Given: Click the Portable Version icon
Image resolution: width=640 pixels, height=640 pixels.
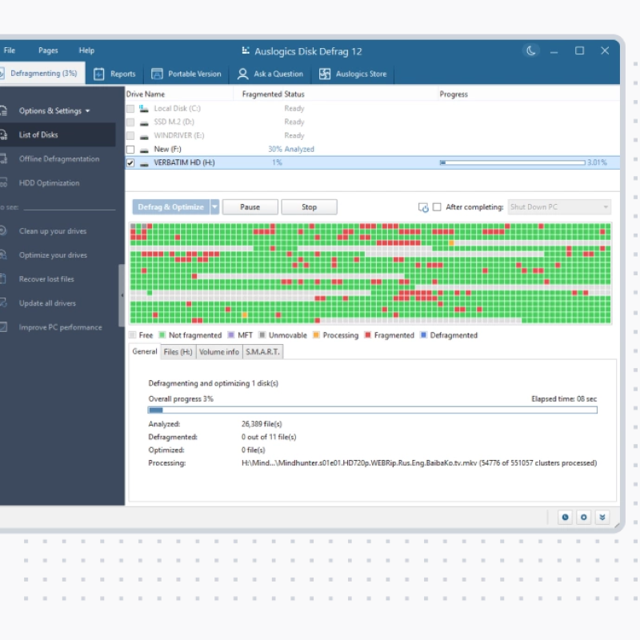Looking at the screenshot, I should tap(157, 74).
